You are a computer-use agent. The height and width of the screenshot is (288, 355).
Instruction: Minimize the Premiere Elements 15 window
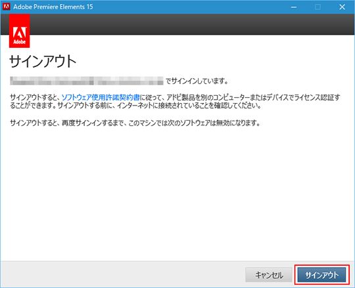[294, 7]
